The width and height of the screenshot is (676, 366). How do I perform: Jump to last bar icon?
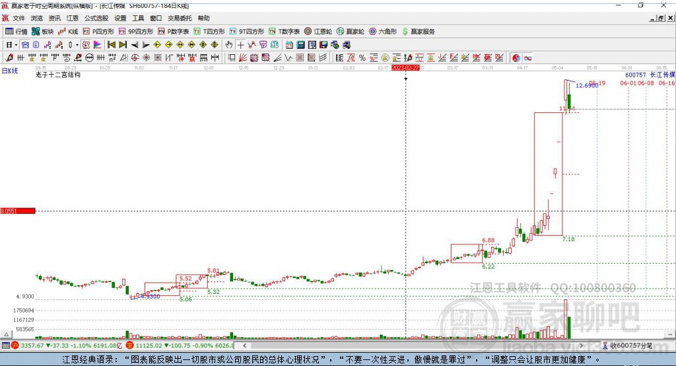[x=123, y=45]
